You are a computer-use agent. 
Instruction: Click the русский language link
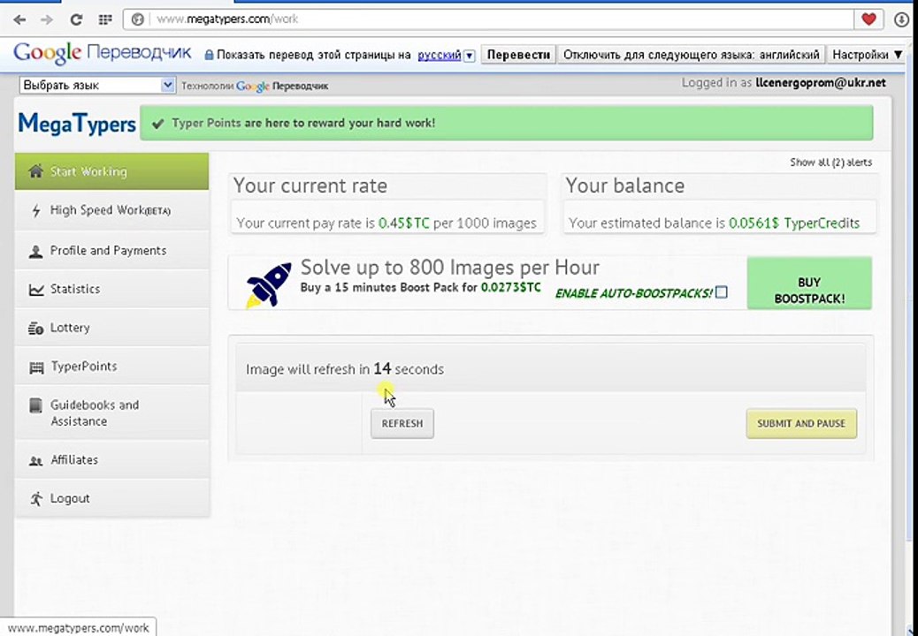coord(440,55)
